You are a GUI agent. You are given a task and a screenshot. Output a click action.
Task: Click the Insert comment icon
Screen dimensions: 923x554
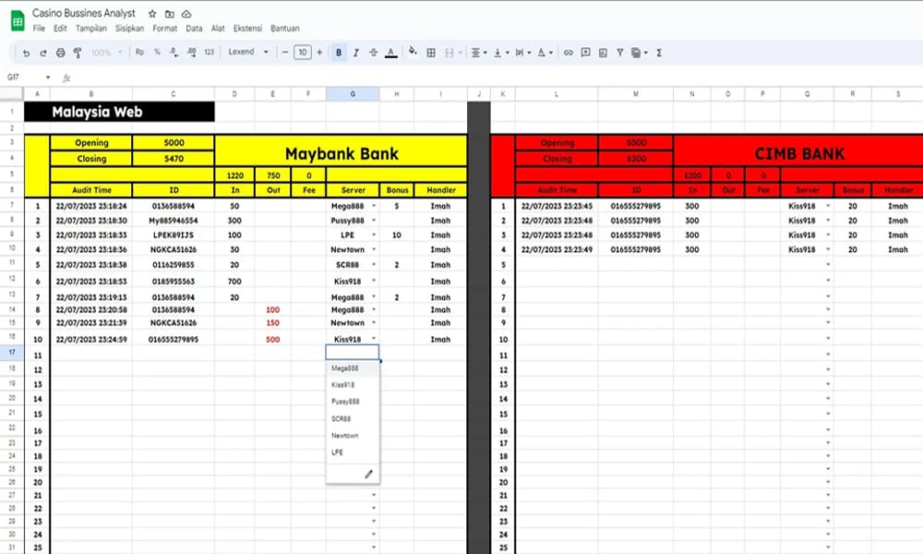click(586, 53)
